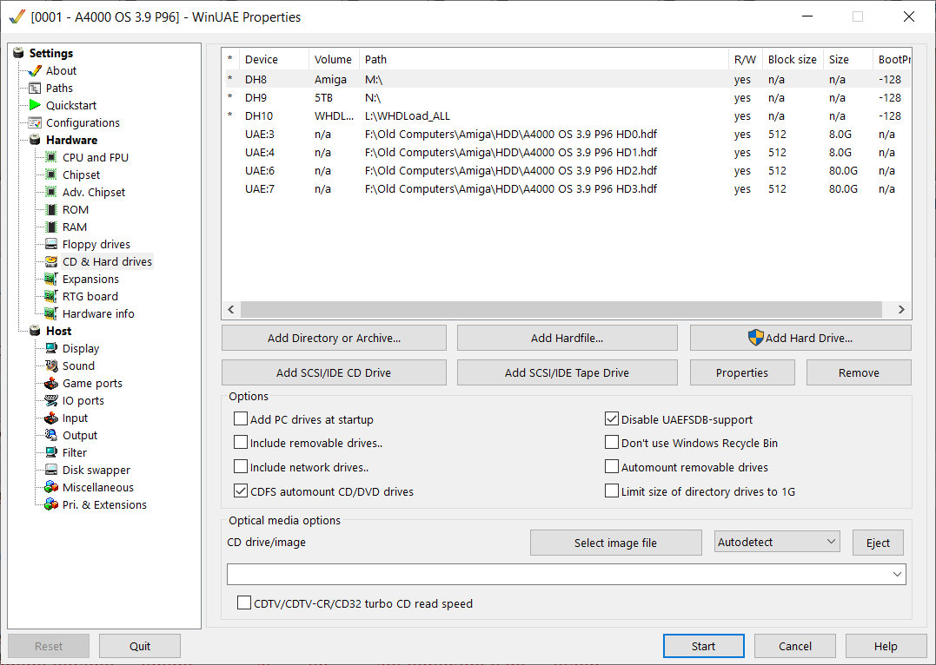936x665 pixels.
Task: Click Add SCSI/IDE Tape Drive button
Action: (x=568, y=372)
